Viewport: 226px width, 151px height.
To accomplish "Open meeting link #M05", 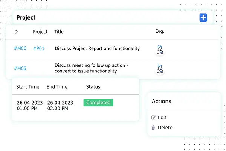I will coord(20,68).
